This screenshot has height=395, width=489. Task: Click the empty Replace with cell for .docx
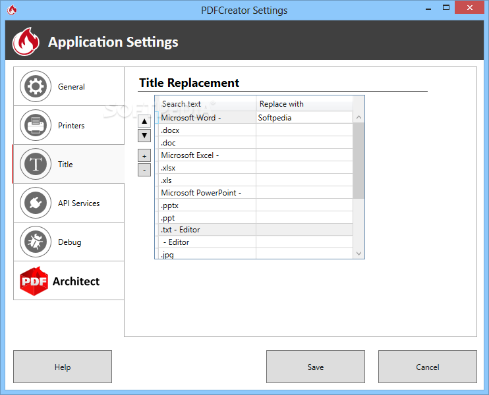[304, 130]
